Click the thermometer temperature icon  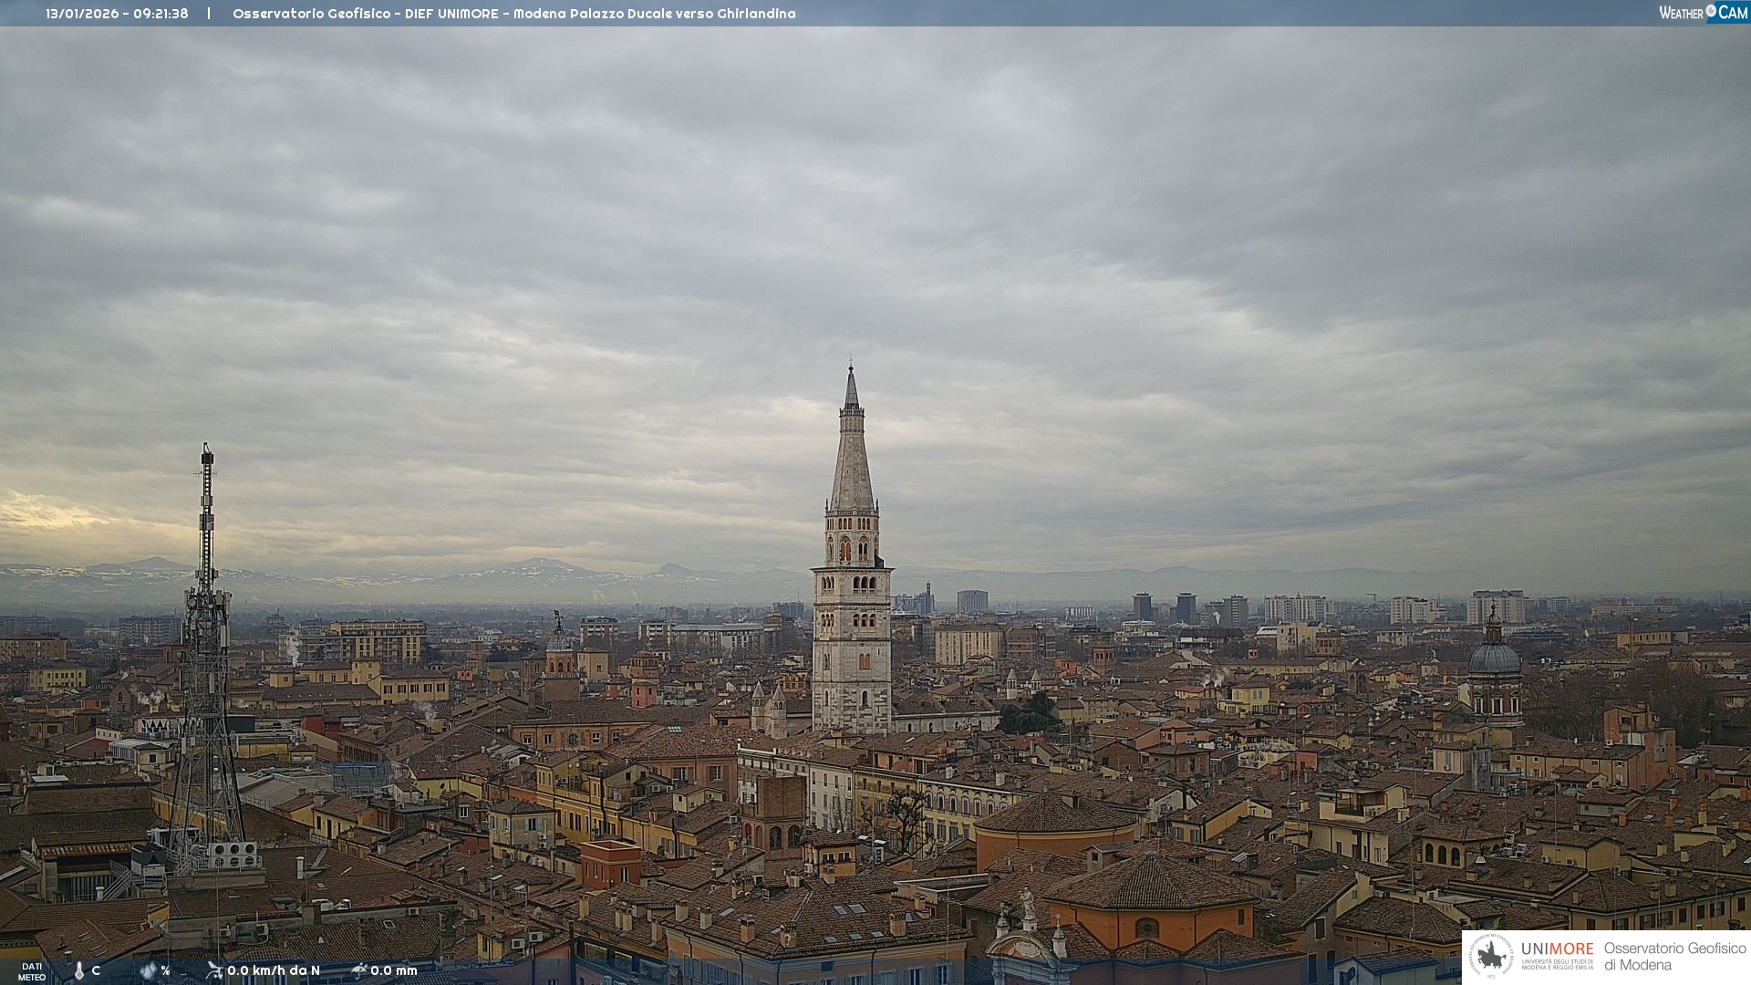pos(78,971)
